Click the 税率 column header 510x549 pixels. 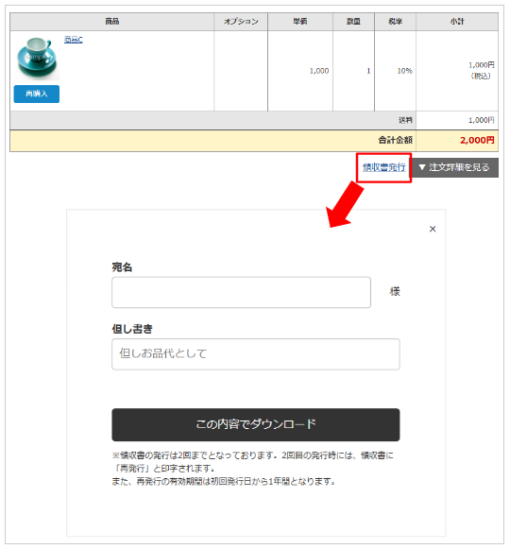point(395,22)
